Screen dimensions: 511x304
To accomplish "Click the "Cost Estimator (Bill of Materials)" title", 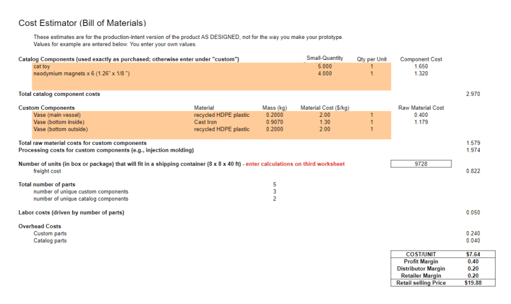I will tap(82, 23).
